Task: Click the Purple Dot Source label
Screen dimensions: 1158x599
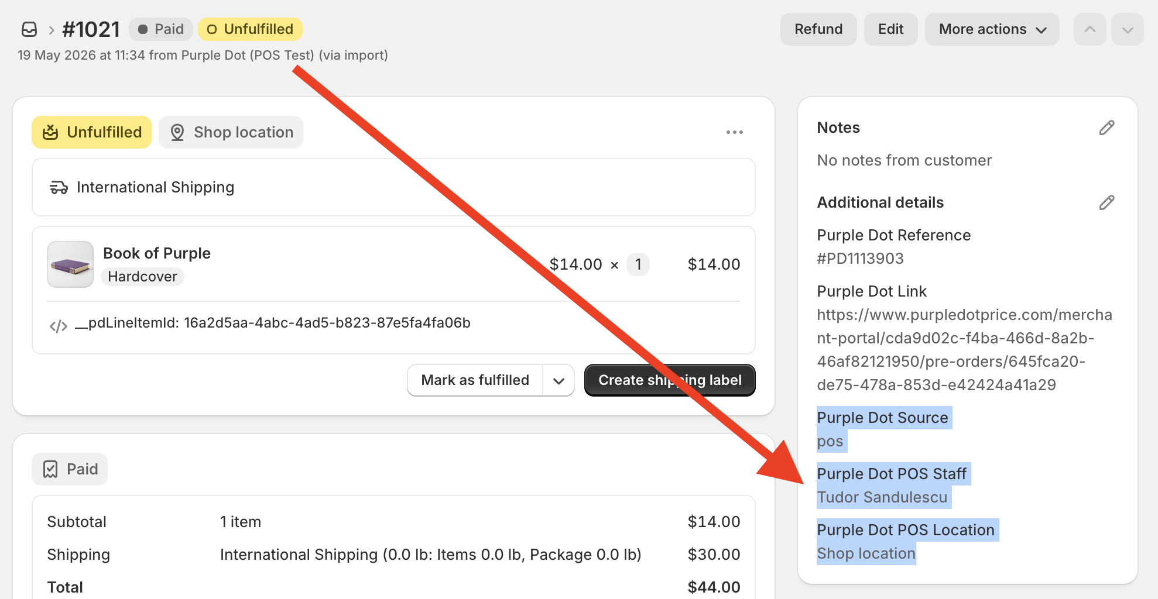Action: pos(883,418)
